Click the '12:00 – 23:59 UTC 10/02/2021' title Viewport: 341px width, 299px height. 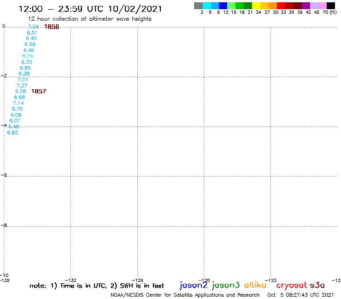(x=90, y=9)
